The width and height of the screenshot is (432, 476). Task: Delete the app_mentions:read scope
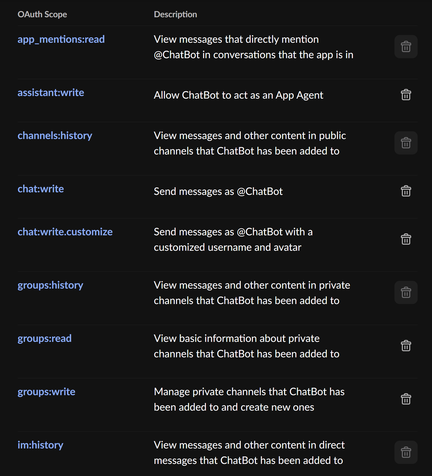pyautogui.click(x=406, y=47)
